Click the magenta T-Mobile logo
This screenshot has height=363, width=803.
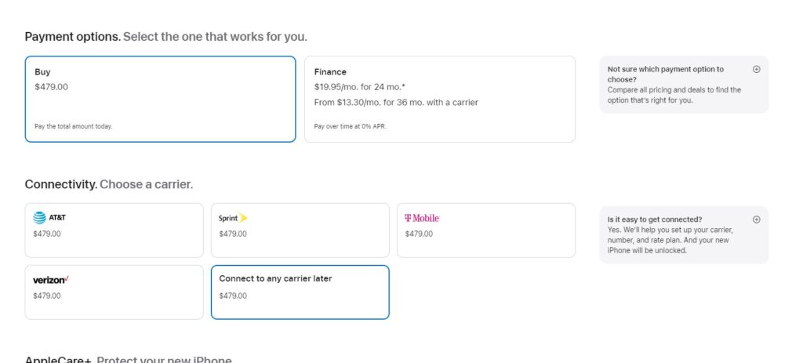point(422,218)
